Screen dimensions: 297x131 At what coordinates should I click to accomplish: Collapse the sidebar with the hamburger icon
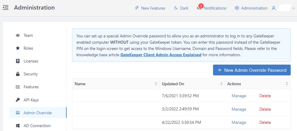click(5, 8)
